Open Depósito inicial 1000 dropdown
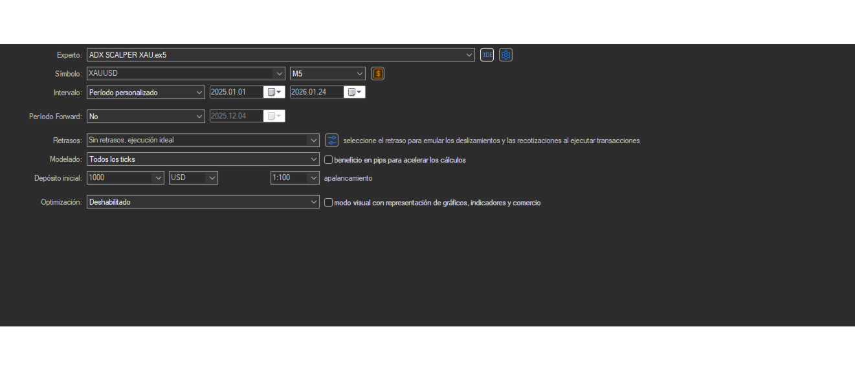The image size is (855, 375). [159, 177]
